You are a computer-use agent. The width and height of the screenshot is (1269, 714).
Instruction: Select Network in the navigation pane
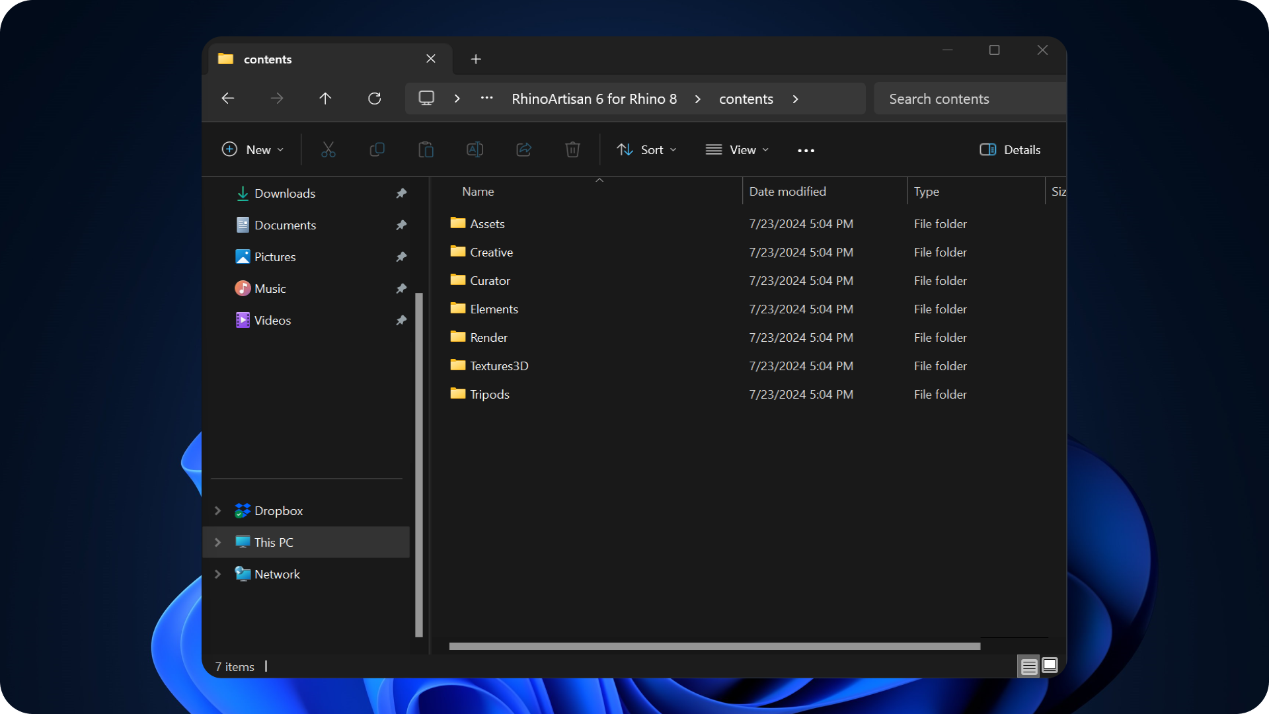point(277,574)
